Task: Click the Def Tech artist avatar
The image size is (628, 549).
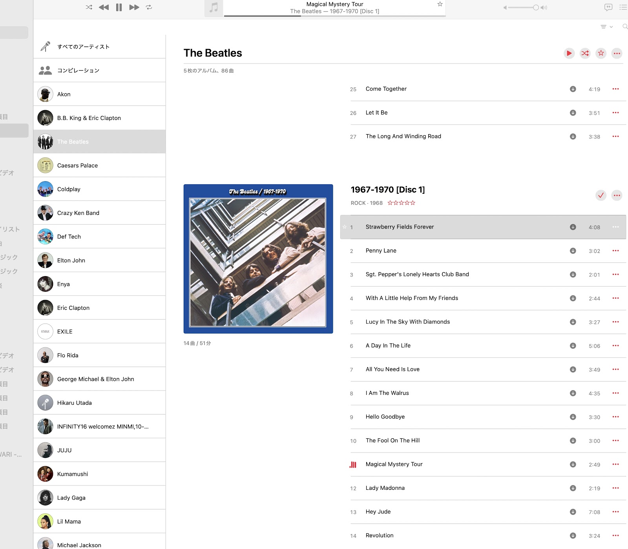Action: pyautogui.click(x=45, y=236)
